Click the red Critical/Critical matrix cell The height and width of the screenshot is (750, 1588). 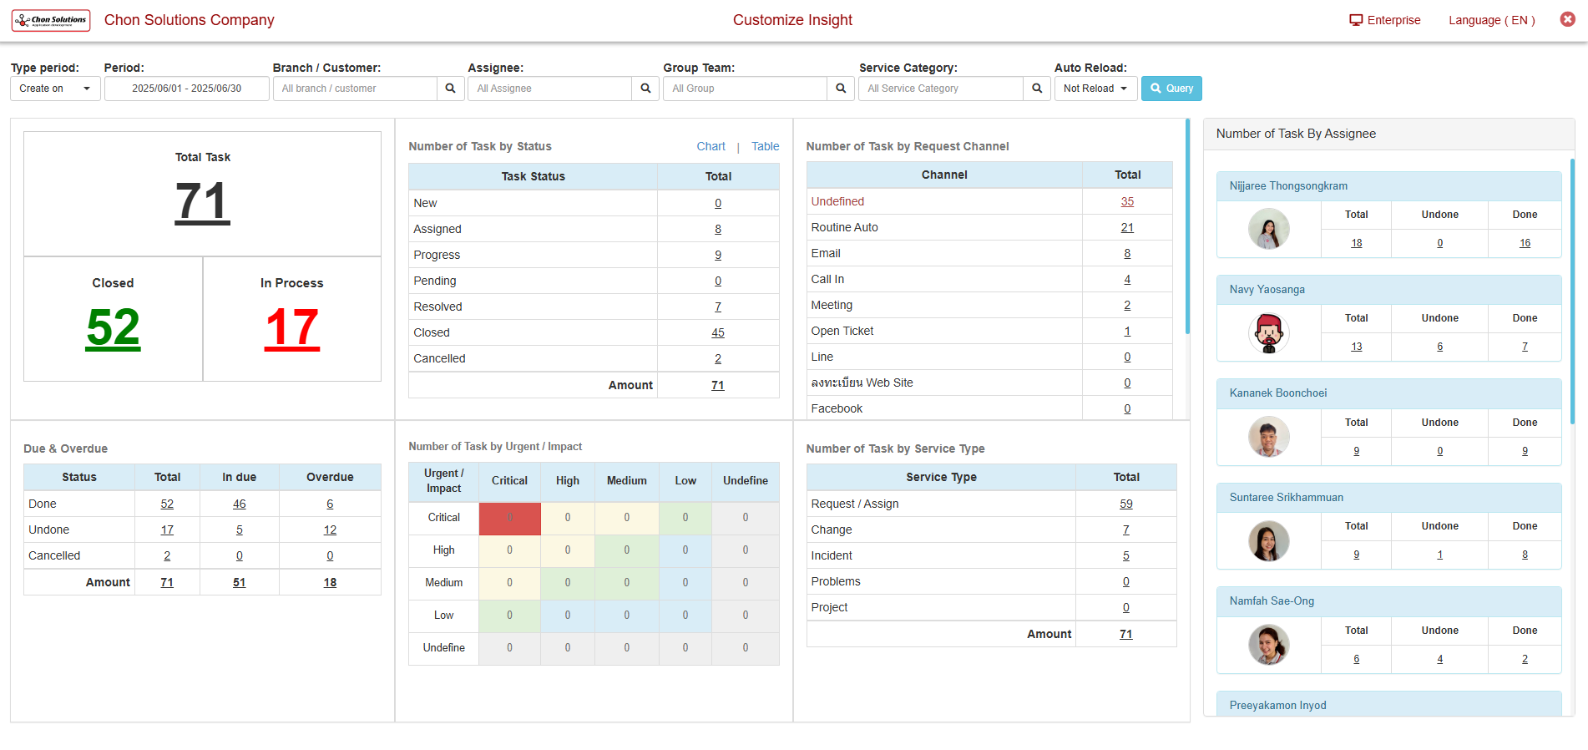pos(509,518)
